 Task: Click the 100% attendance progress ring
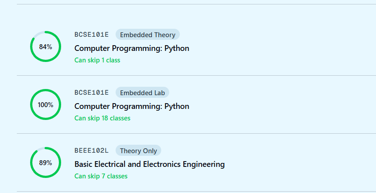click(x=33, y=97)
